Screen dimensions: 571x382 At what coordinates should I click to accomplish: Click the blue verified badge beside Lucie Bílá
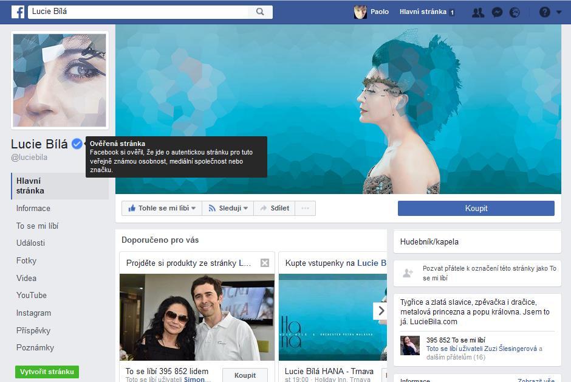tap(77, 144)
